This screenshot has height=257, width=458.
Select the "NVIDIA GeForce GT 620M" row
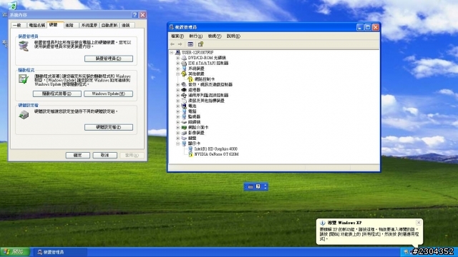216,154
